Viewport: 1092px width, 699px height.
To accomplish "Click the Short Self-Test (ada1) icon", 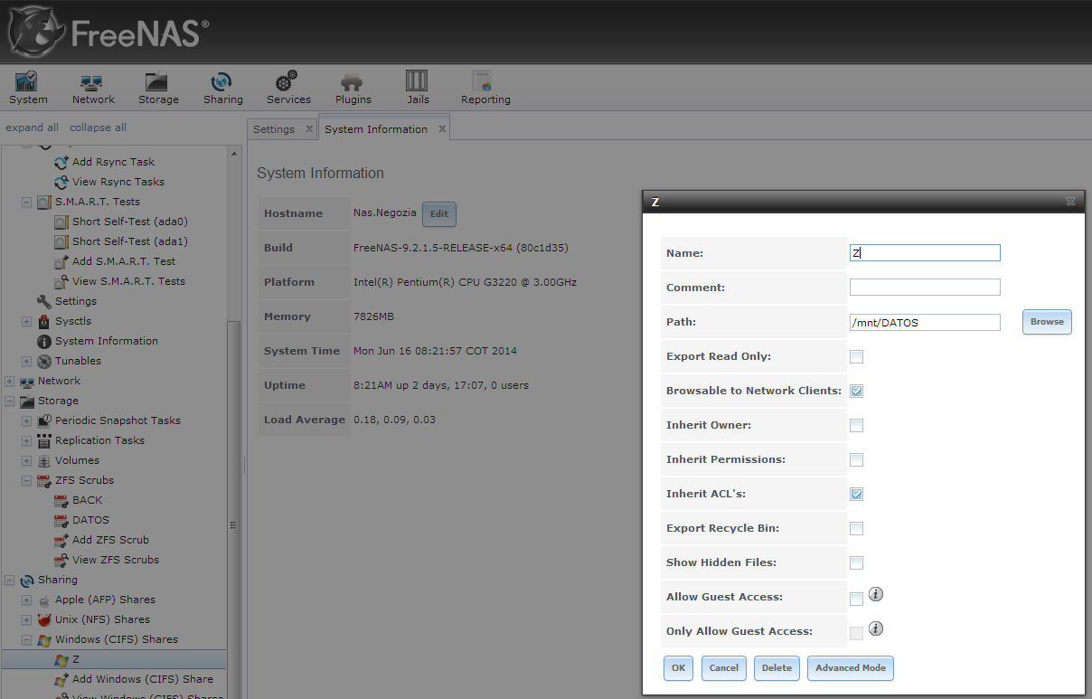I will [61, 241].
